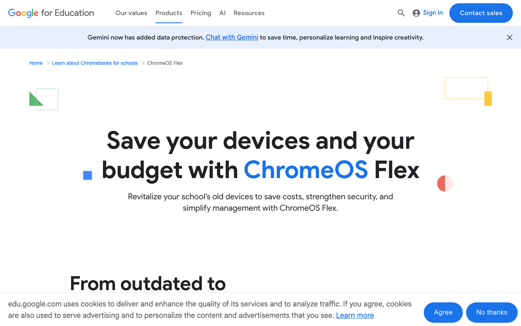Open the Products menu

(x=169, y=13)
